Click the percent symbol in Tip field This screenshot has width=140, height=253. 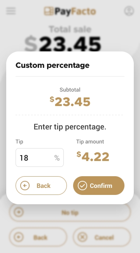[x=57, y=158]
